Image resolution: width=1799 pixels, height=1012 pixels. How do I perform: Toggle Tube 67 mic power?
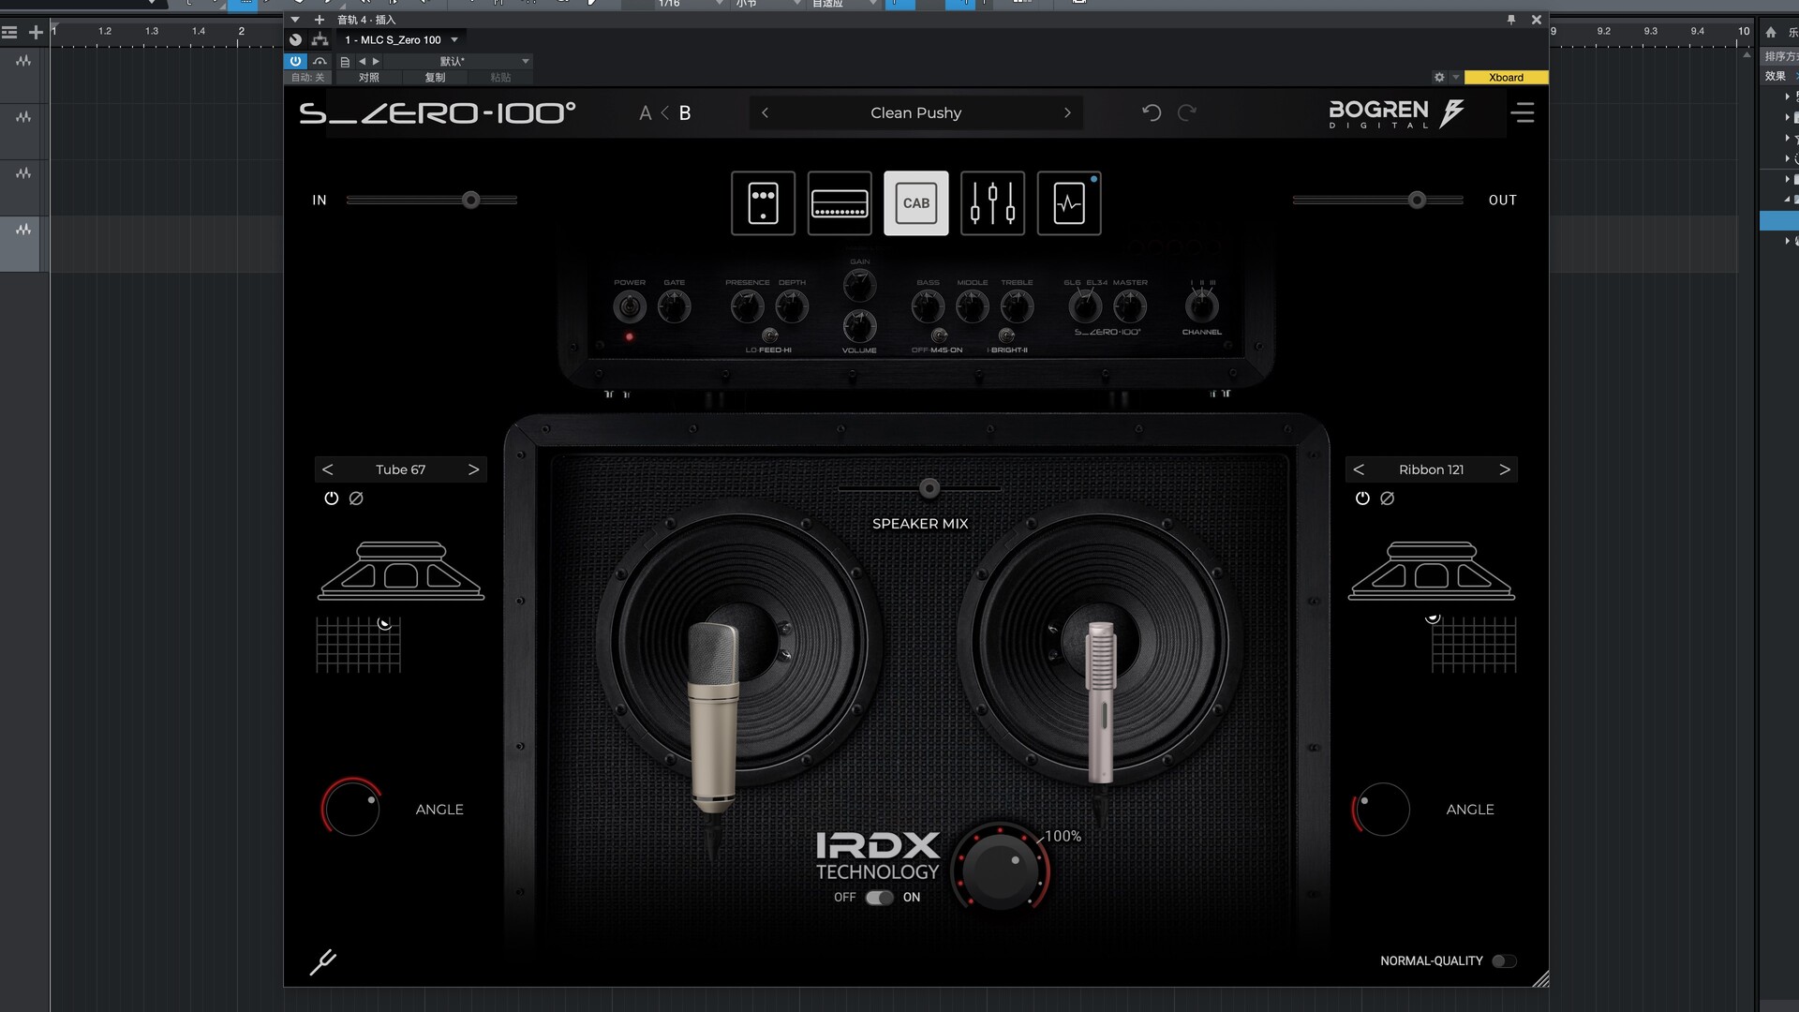pyautogui.click(x=331, y=499)
